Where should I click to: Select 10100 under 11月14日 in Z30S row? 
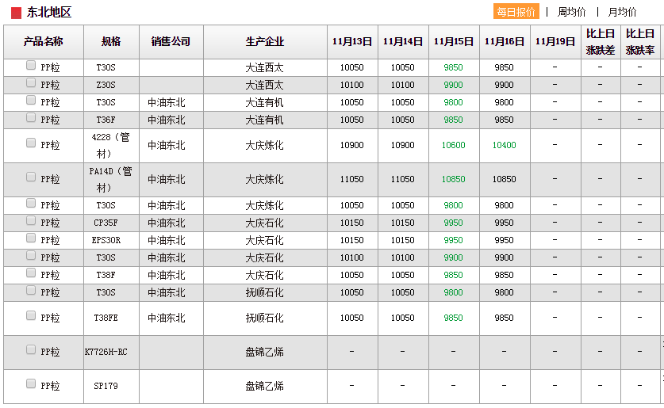pyautogui.click(x=403, y=85)
